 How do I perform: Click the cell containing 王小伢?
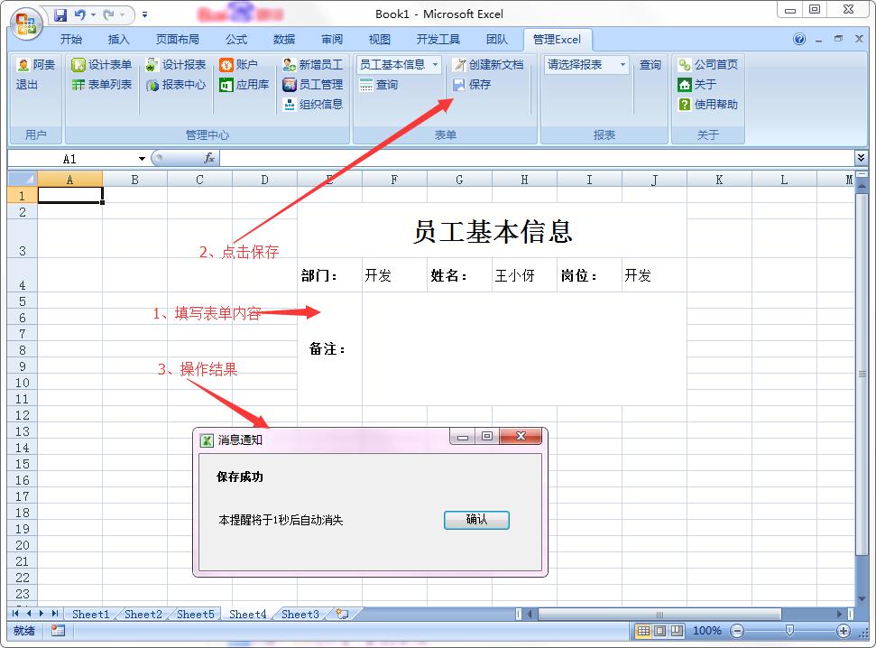524,275
